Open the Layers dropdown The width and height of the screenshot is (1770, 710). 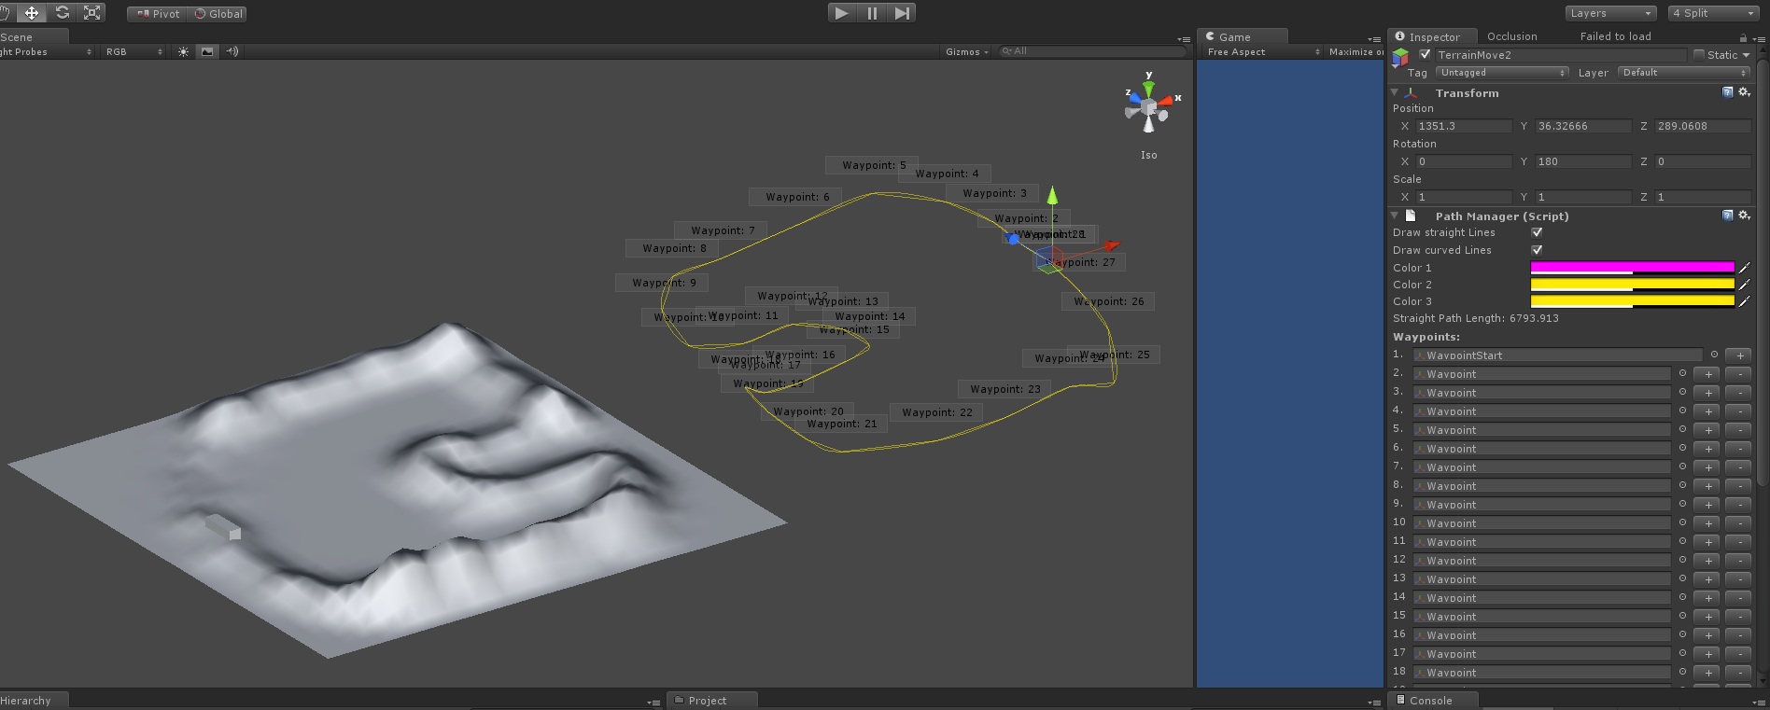[x=1610, y=13]
